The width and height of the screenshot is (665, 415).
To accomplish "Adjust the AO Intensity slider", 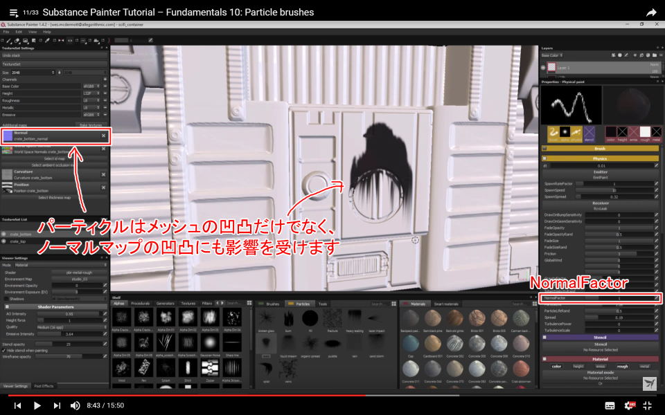I will 69,314.
